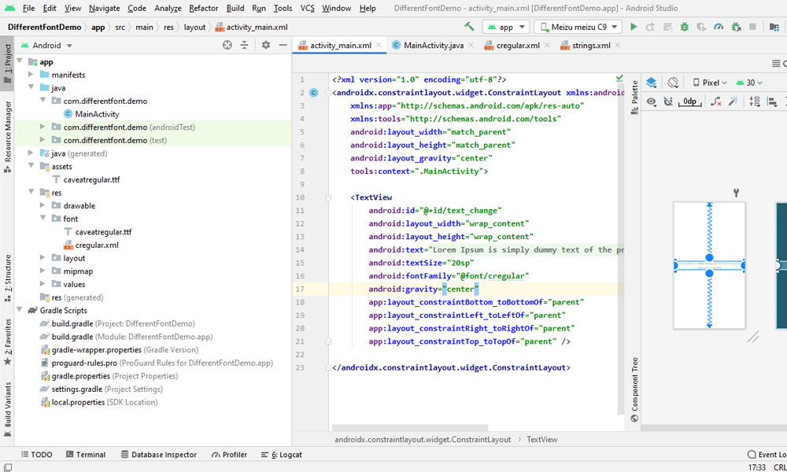The height and width of the screenshot is (472, 787).
Task: Toggle the View Options eye icon
Action: click(652, 101)
